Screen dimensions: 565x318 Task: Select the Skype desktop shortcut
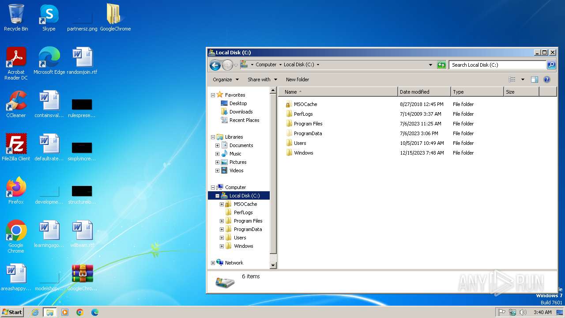[x=49, y=18]
